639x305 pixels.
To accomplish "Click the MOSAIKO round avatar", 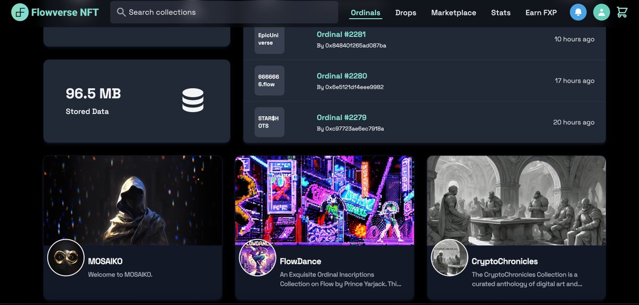I will tap(66, 258).
